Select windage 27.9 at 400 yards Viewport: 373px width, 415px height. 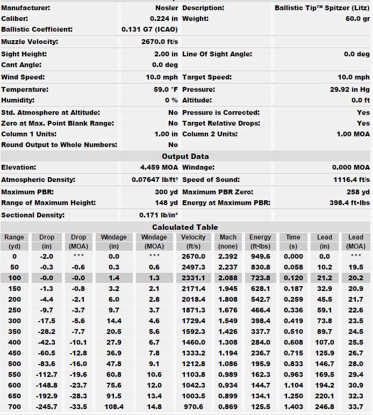tap(114, 343)
